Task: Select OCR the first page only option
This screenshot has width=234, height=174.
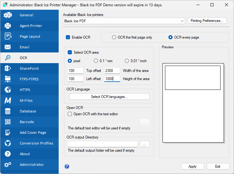Action: tap(114, 37)
